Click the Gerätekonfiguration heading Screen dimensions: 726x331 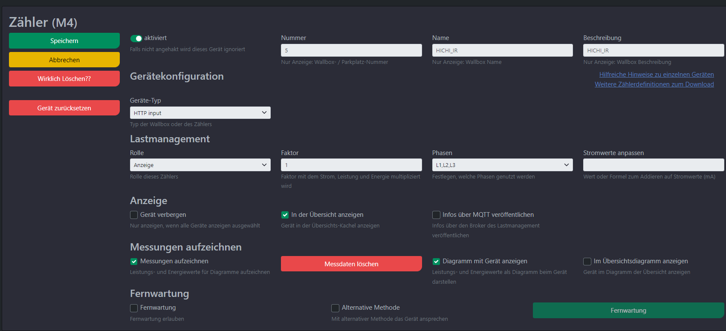point(177,76)
